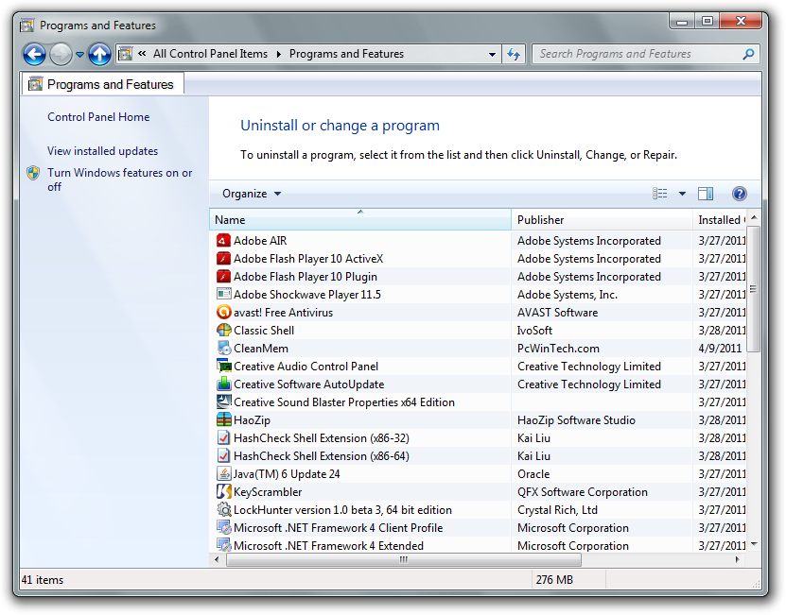The width and height of the screenshot is (786, 615).
Task: Open Control Panel Home link
Action: pos(98,117)
